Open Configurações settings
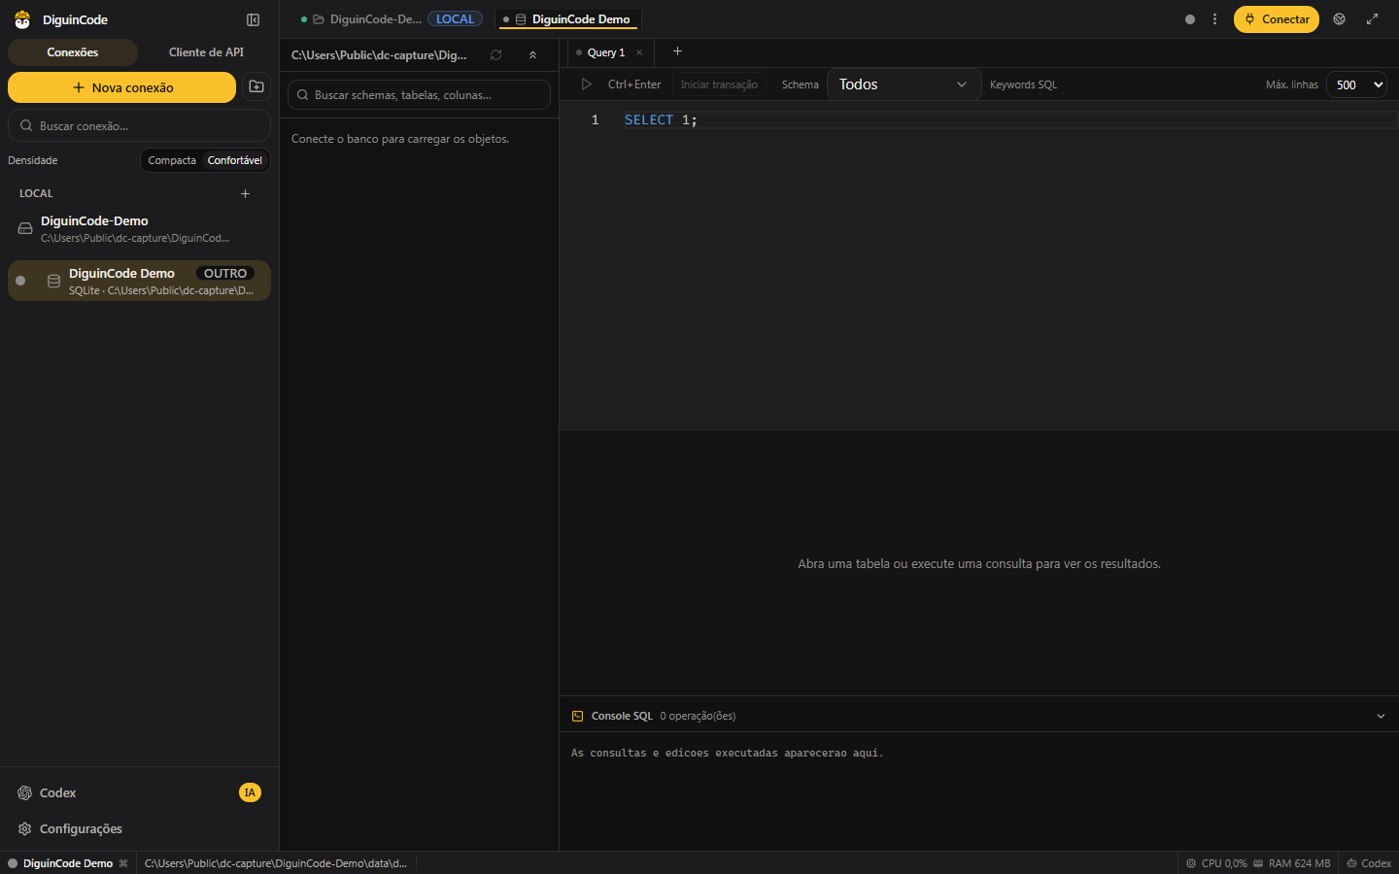The width and height of the screenshot is (1399, 874). (x=139, y=828)
